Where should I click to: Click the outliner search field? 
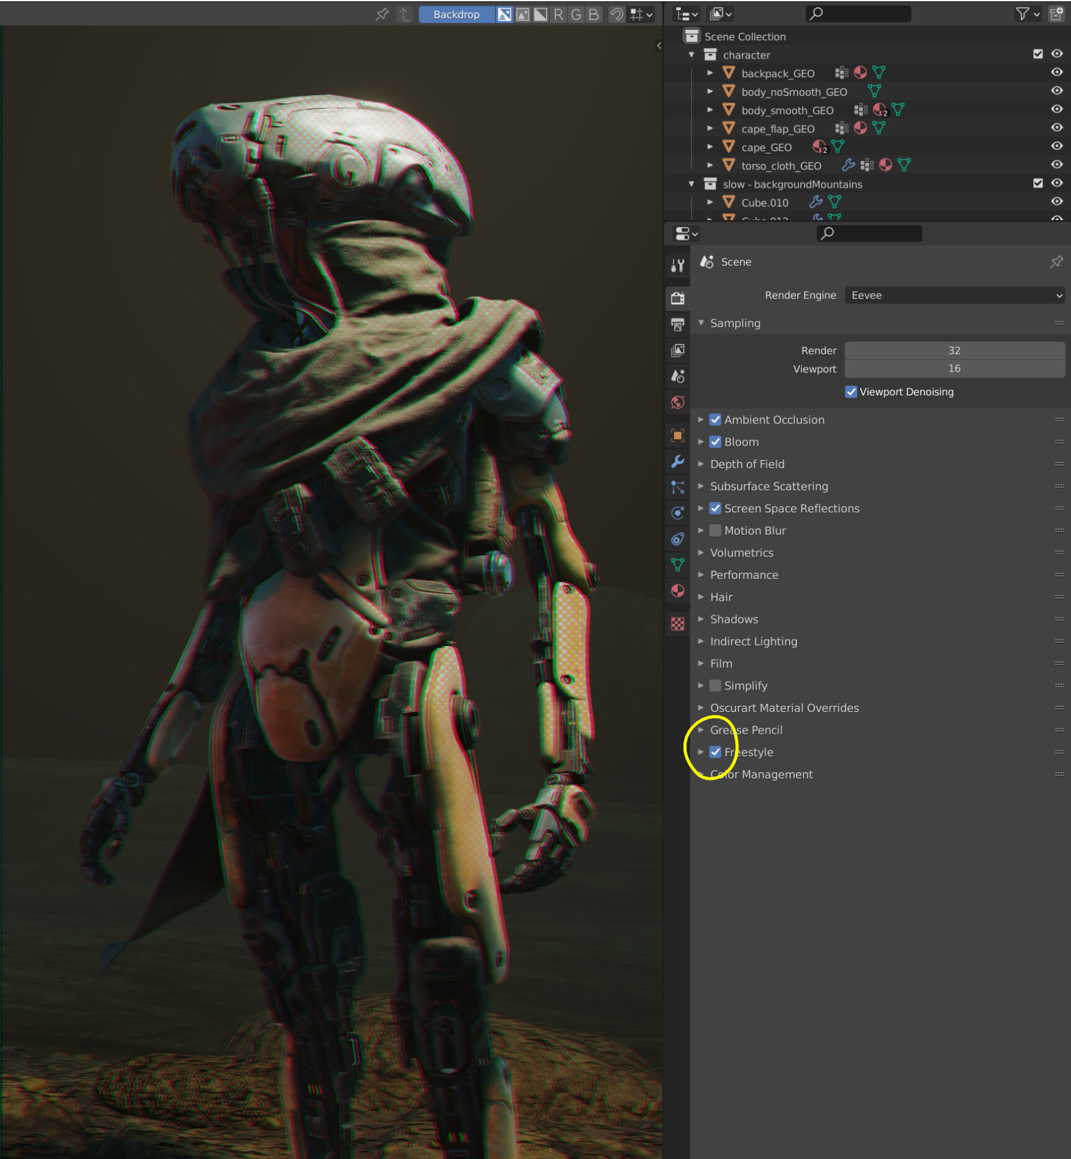[x=858, y=14]
